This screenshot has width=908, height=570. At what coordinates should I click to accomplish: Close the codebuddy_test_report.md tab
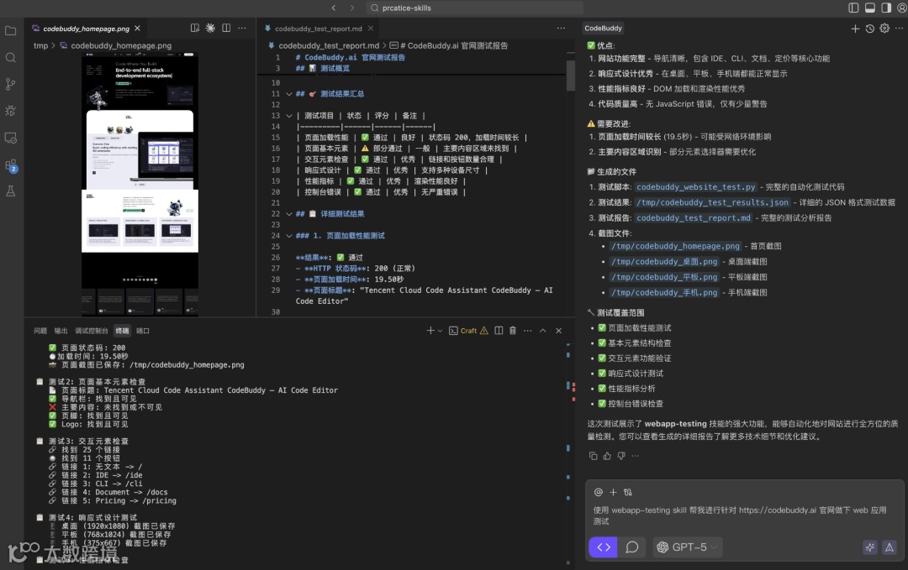point(371,29)
